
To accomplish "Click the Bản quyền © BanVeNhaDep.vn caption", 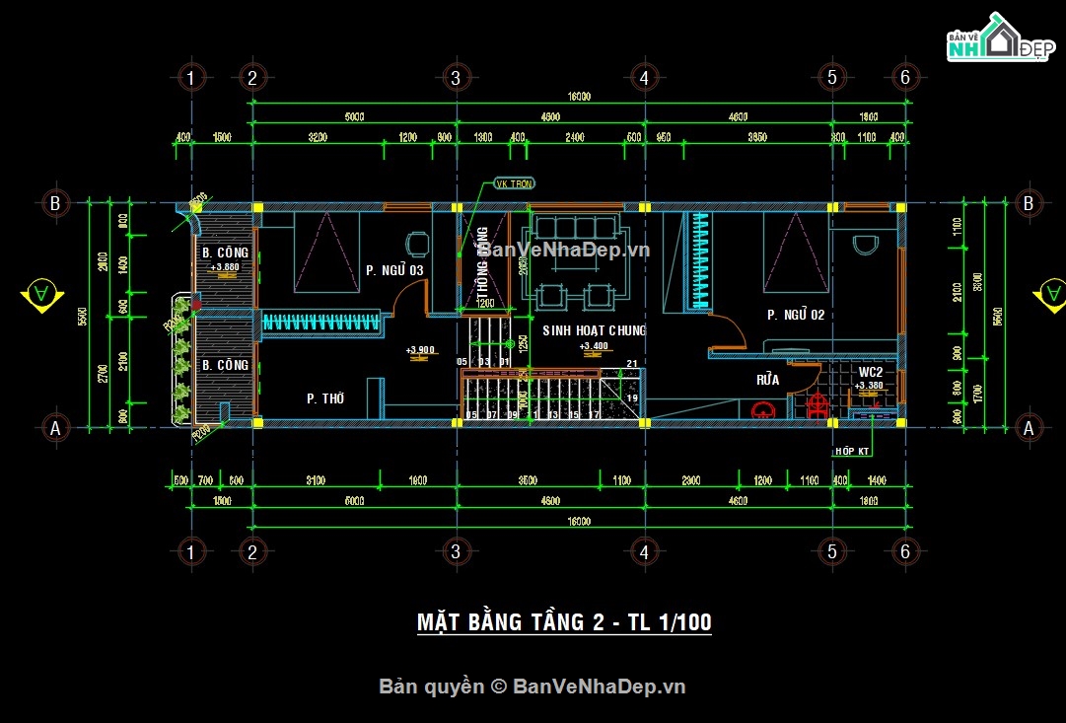I will click(x=533, y=687).
